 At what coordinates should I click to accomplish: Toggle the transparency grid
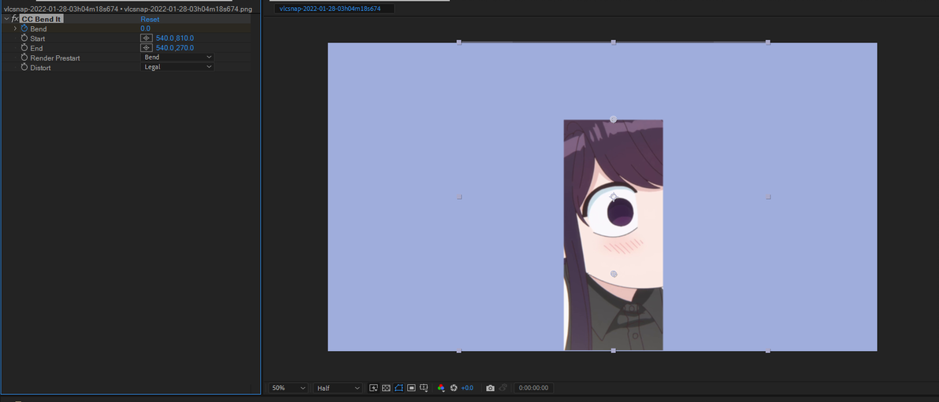coord(386,389)
